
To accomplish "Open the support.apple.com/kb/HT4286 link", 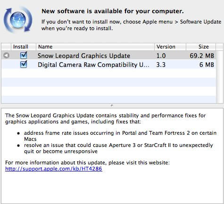I will click(54, 169).
